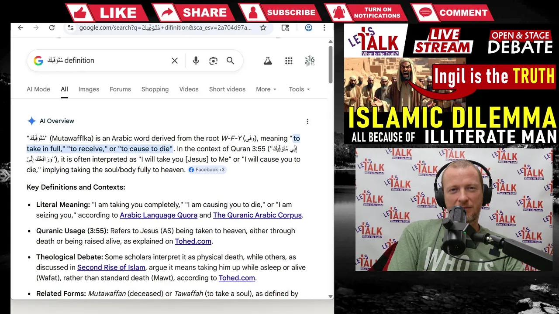This screenshot has height=314, width=559.
Task: Click the 316 gifts account avatar
Action: (310, 61)
